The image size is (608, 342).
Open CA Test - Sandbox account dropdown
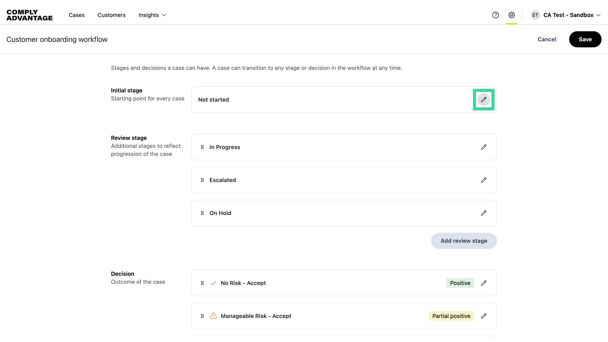pos(569,15)
